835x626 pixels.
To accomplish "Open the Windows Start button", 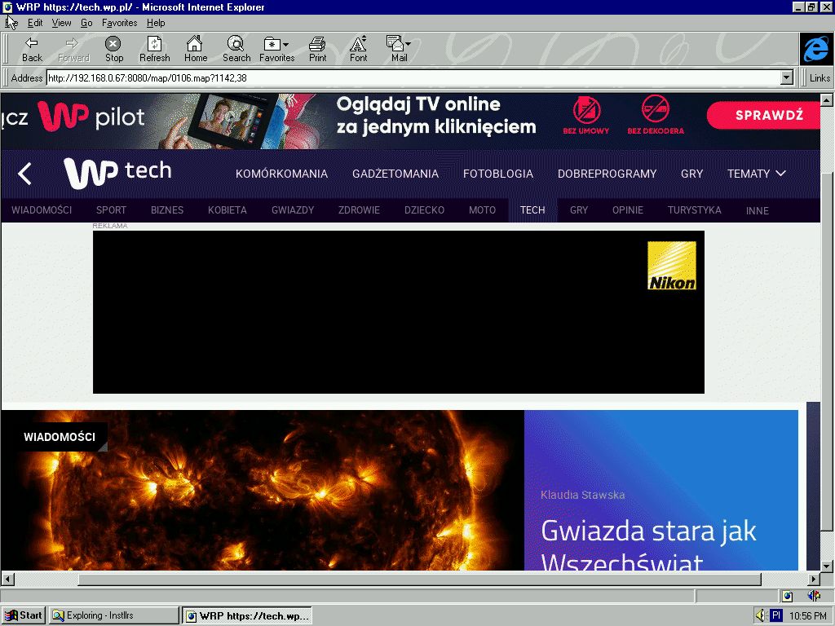I will point(24,615).
